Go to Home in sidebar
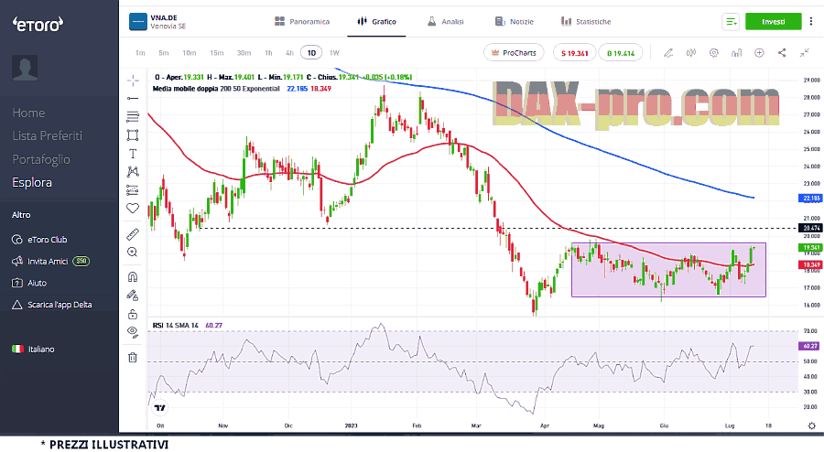824x452 pixels. point(28,113)
